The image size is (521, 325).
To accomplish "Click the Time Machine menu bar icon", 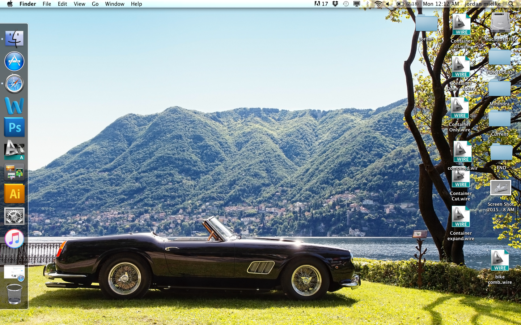I will click(346, 4).
